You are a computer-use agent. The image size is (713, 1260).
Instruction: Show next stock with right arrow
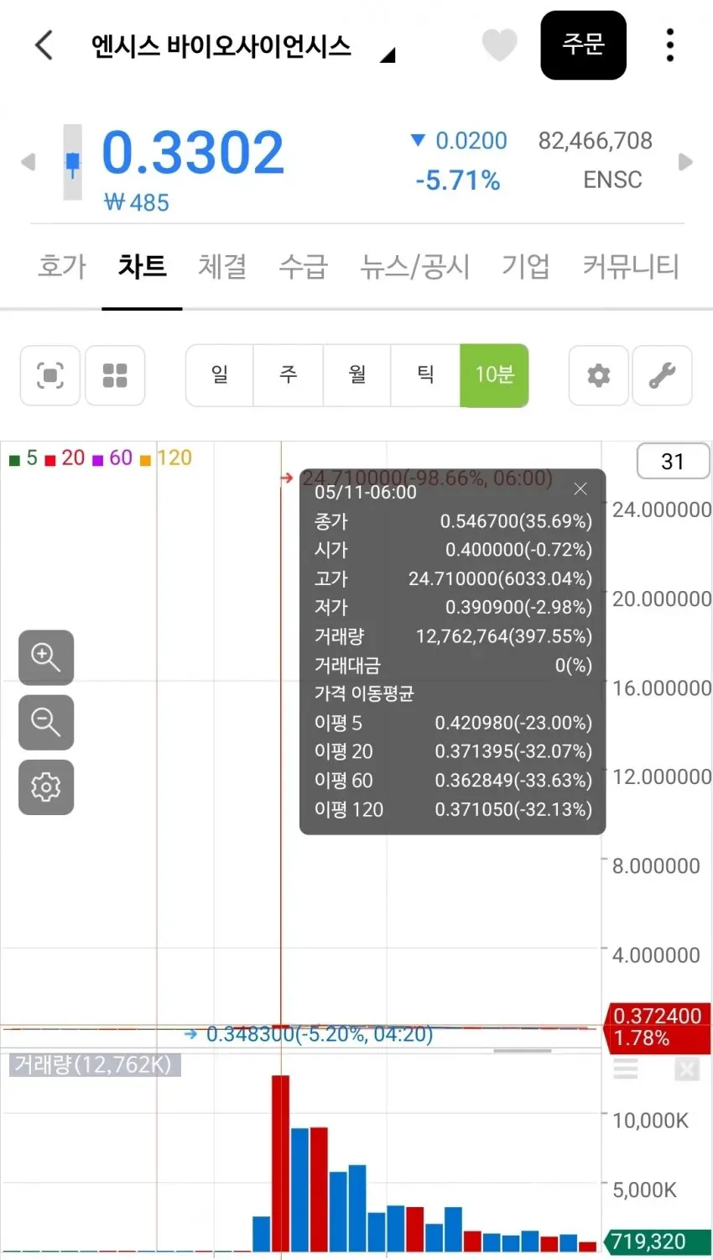coord(685,162)
